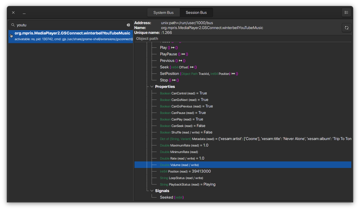Invoke the PlayPause method
360x210 pixels.
[167, 54]
